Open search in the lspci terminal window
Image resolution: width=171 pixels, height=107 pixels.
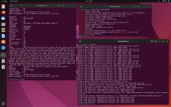[152, 41]
